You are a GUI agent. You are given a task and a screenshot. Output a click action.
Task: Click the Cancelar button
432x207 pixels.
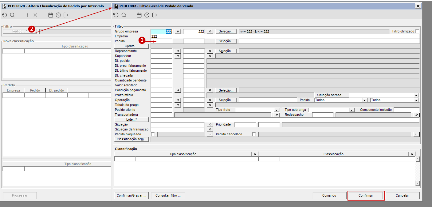402,195
